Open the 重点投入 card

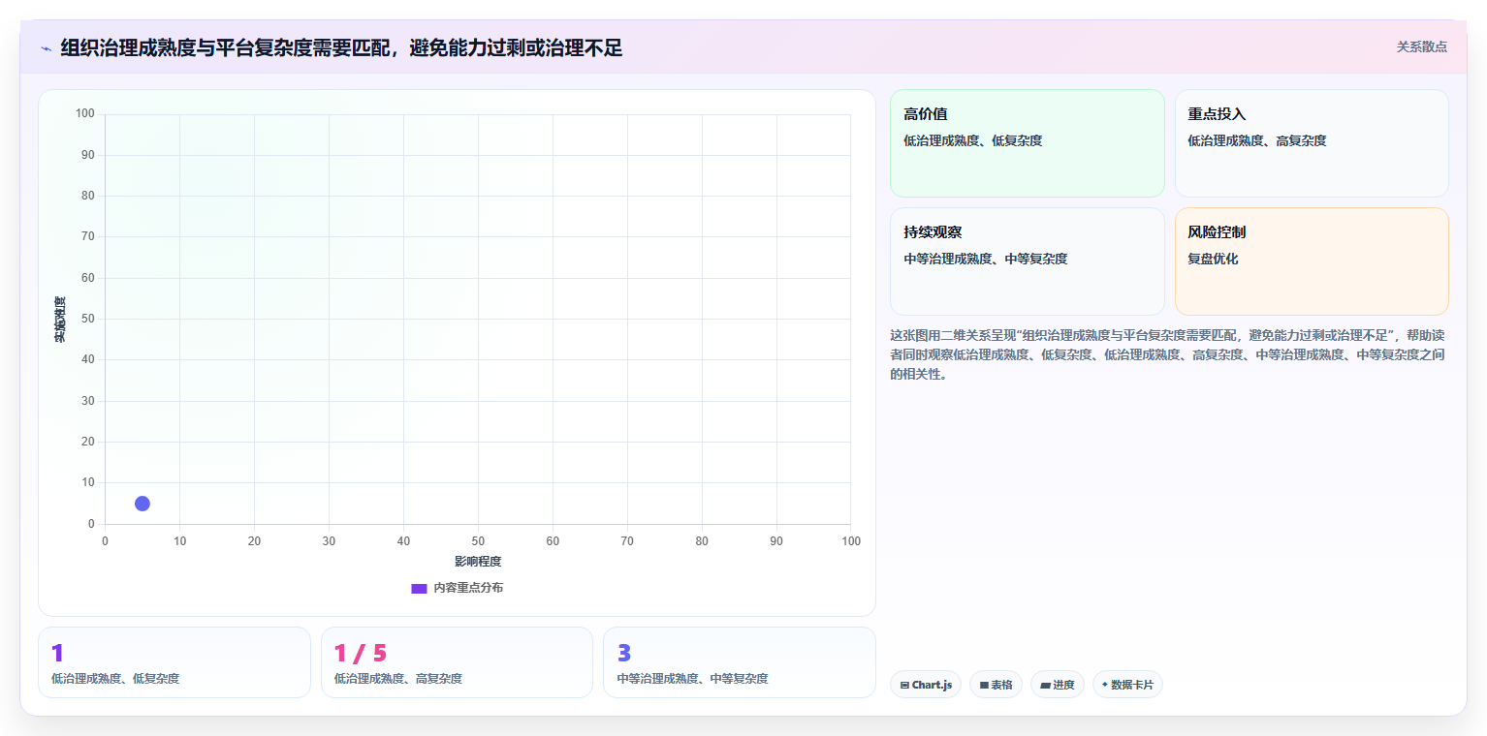[x=1312, y=143]
